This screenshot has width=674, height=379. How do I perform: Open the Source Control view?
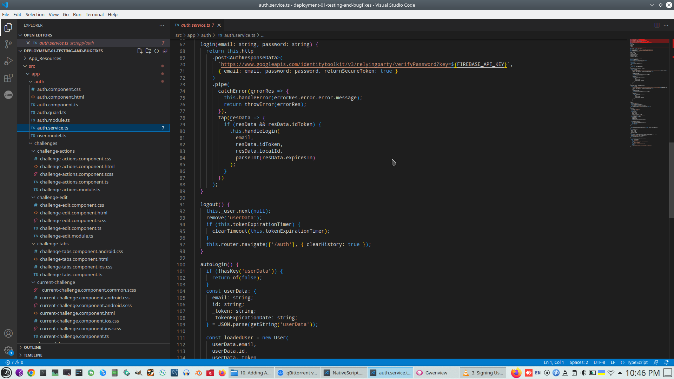click(x=8, y=44)
